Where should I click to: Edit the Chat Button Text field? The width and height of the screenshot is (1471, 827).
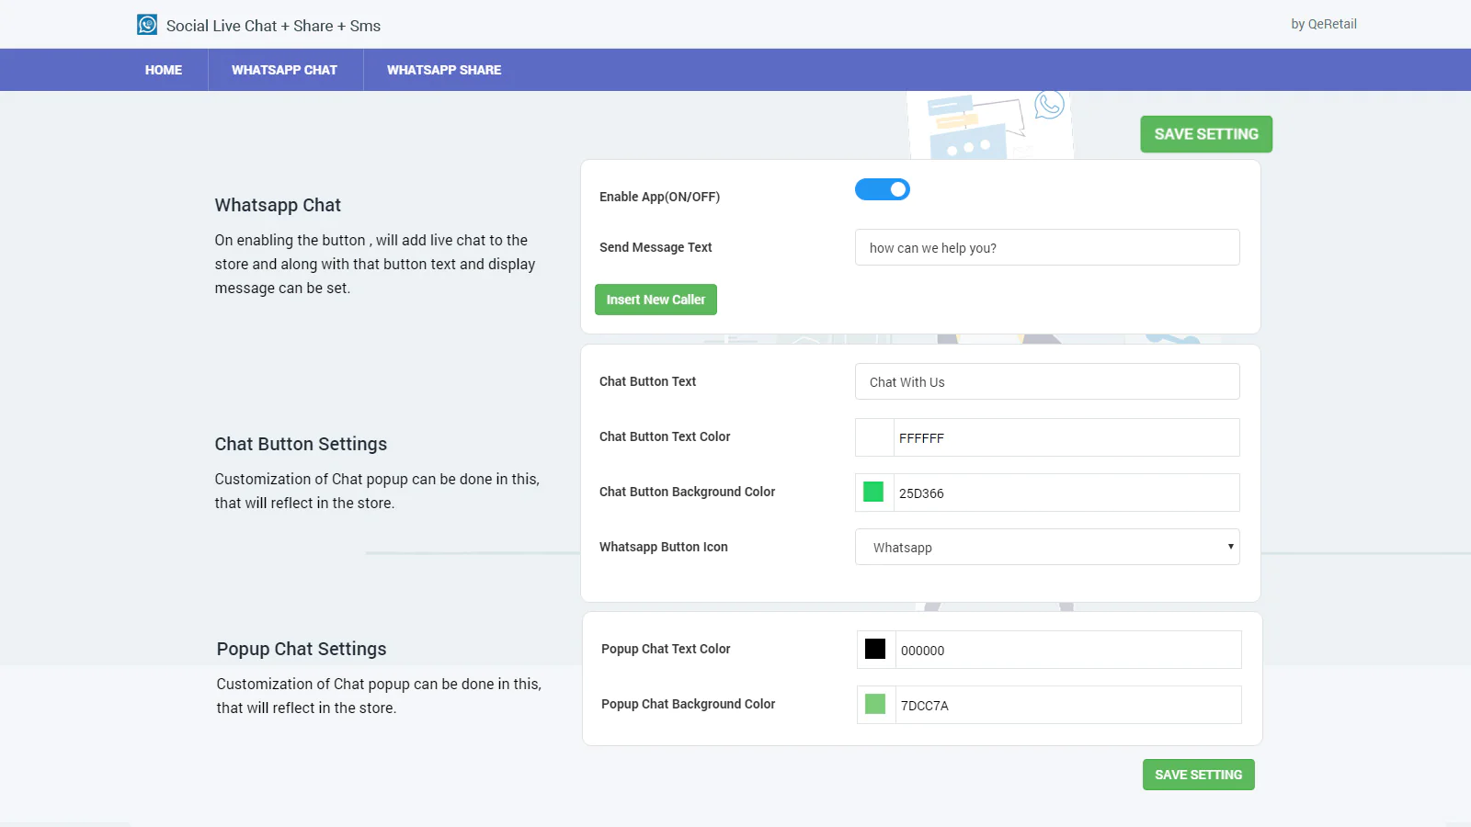(1047, 381)
